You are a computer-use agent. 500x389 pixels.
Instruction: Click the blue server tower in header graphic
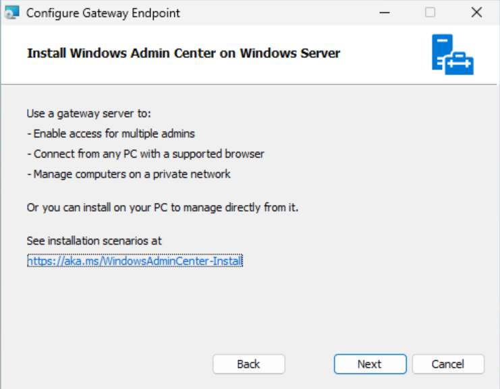pyautogui.click(x=442, y=53)
